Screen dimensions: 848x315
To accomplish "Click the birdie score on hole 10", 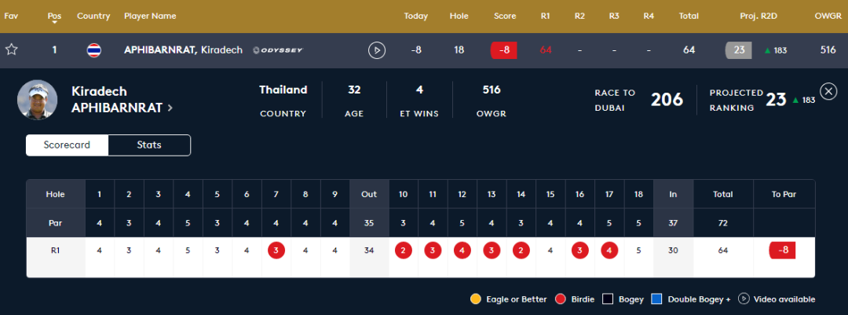I will (x=404, y=251).
